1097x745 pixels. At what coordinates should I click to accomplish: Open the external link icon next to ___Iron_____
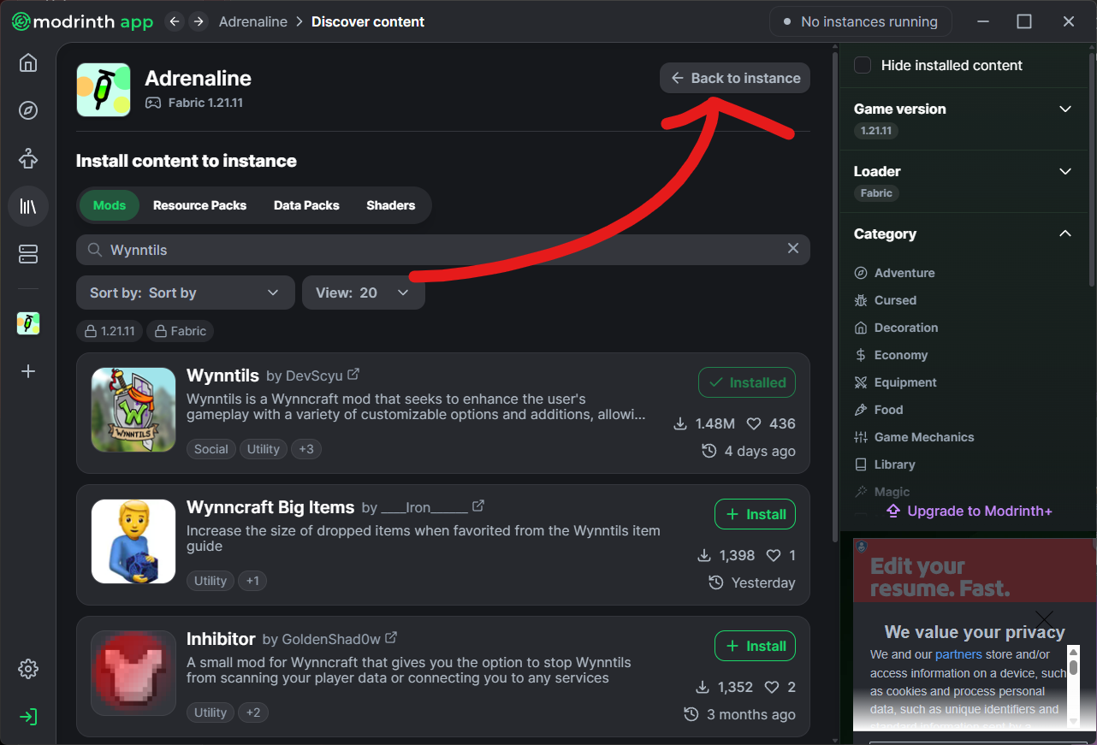(x=478, y=506)
